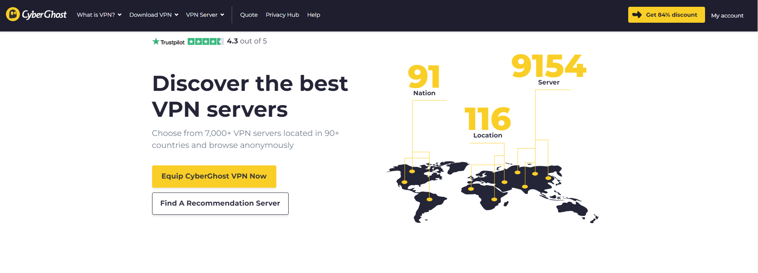
Task: Open the Help link in navigation
Action: coord(314,15)
